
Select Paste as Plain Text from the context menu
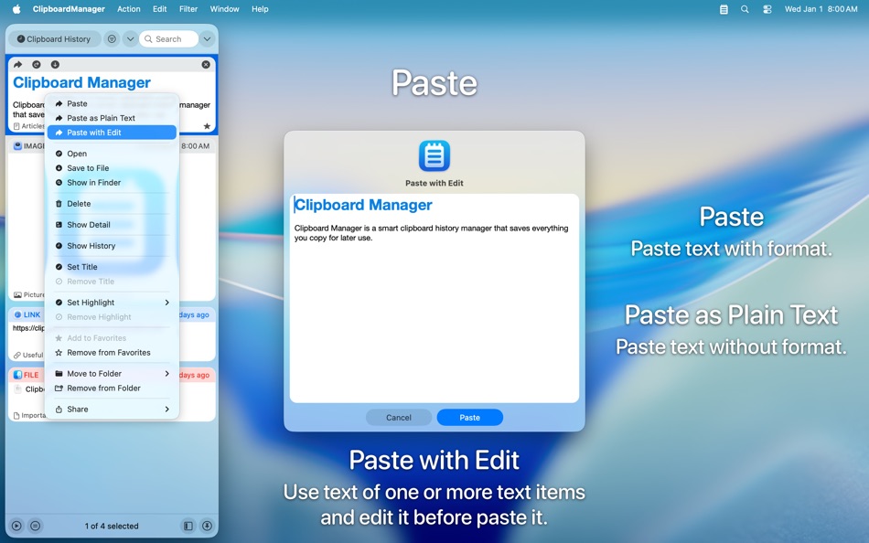tap(101, 117)
